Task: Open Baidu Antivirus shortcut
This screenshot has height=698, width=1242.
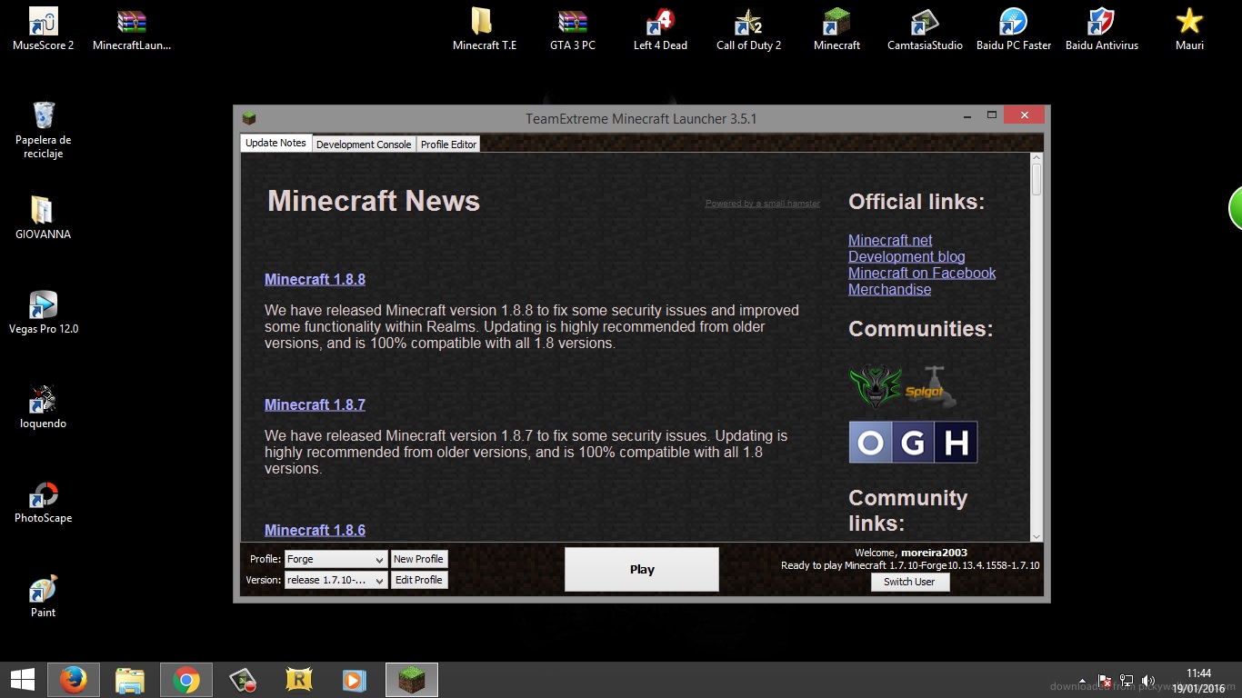Action: [x=1101, y=28]
